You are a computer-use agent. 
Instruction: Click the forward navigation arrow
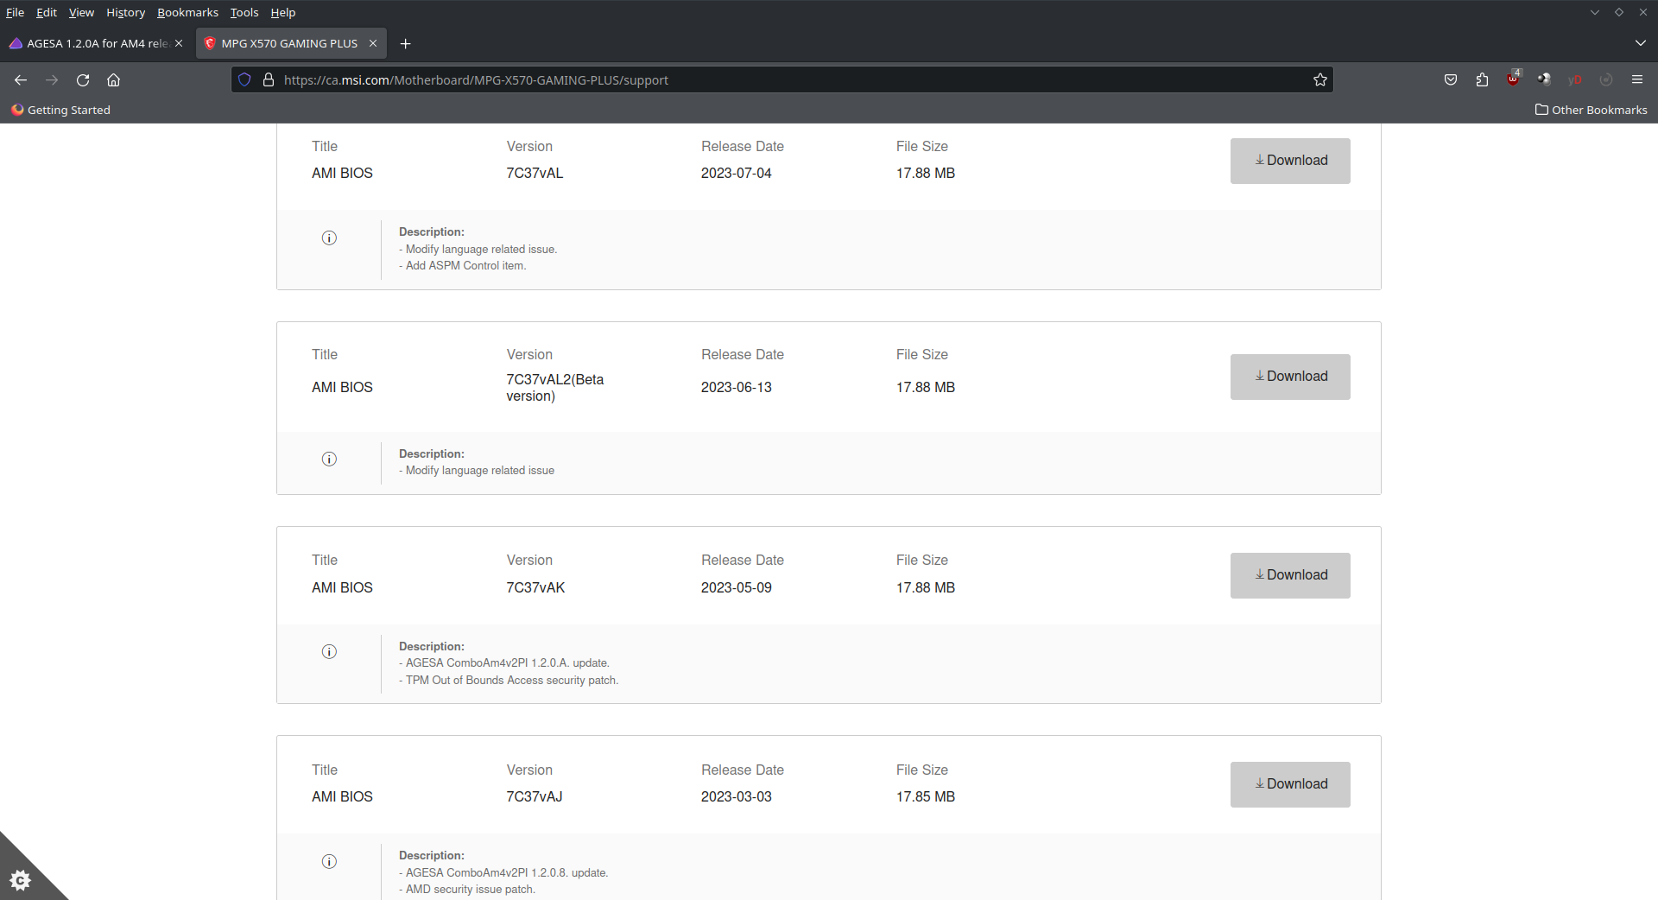tap(52, 79)
